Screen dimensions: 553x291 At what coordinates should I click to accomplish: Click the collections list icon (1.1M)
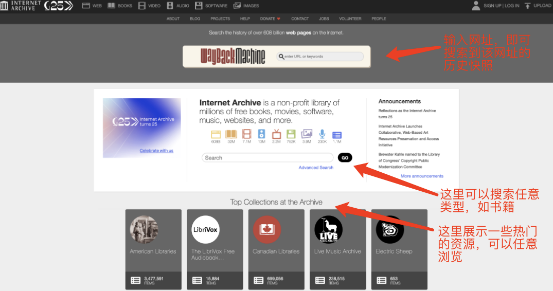[x=337, y=136]
